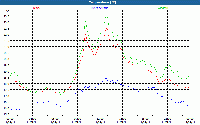Image resolution: width=200 pixels, height=125 pixels.
Task: Click the °C unit label on the axis
Action: tap(8, 11)
